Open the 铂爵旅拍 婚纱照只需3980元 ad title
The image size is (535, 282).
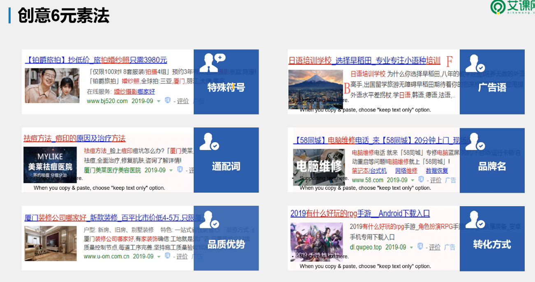click(96, 60)
